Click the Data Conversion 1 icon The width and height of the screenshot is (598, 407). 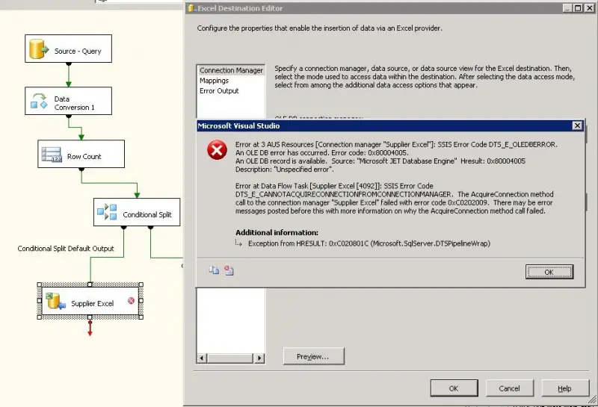[39, 101]
